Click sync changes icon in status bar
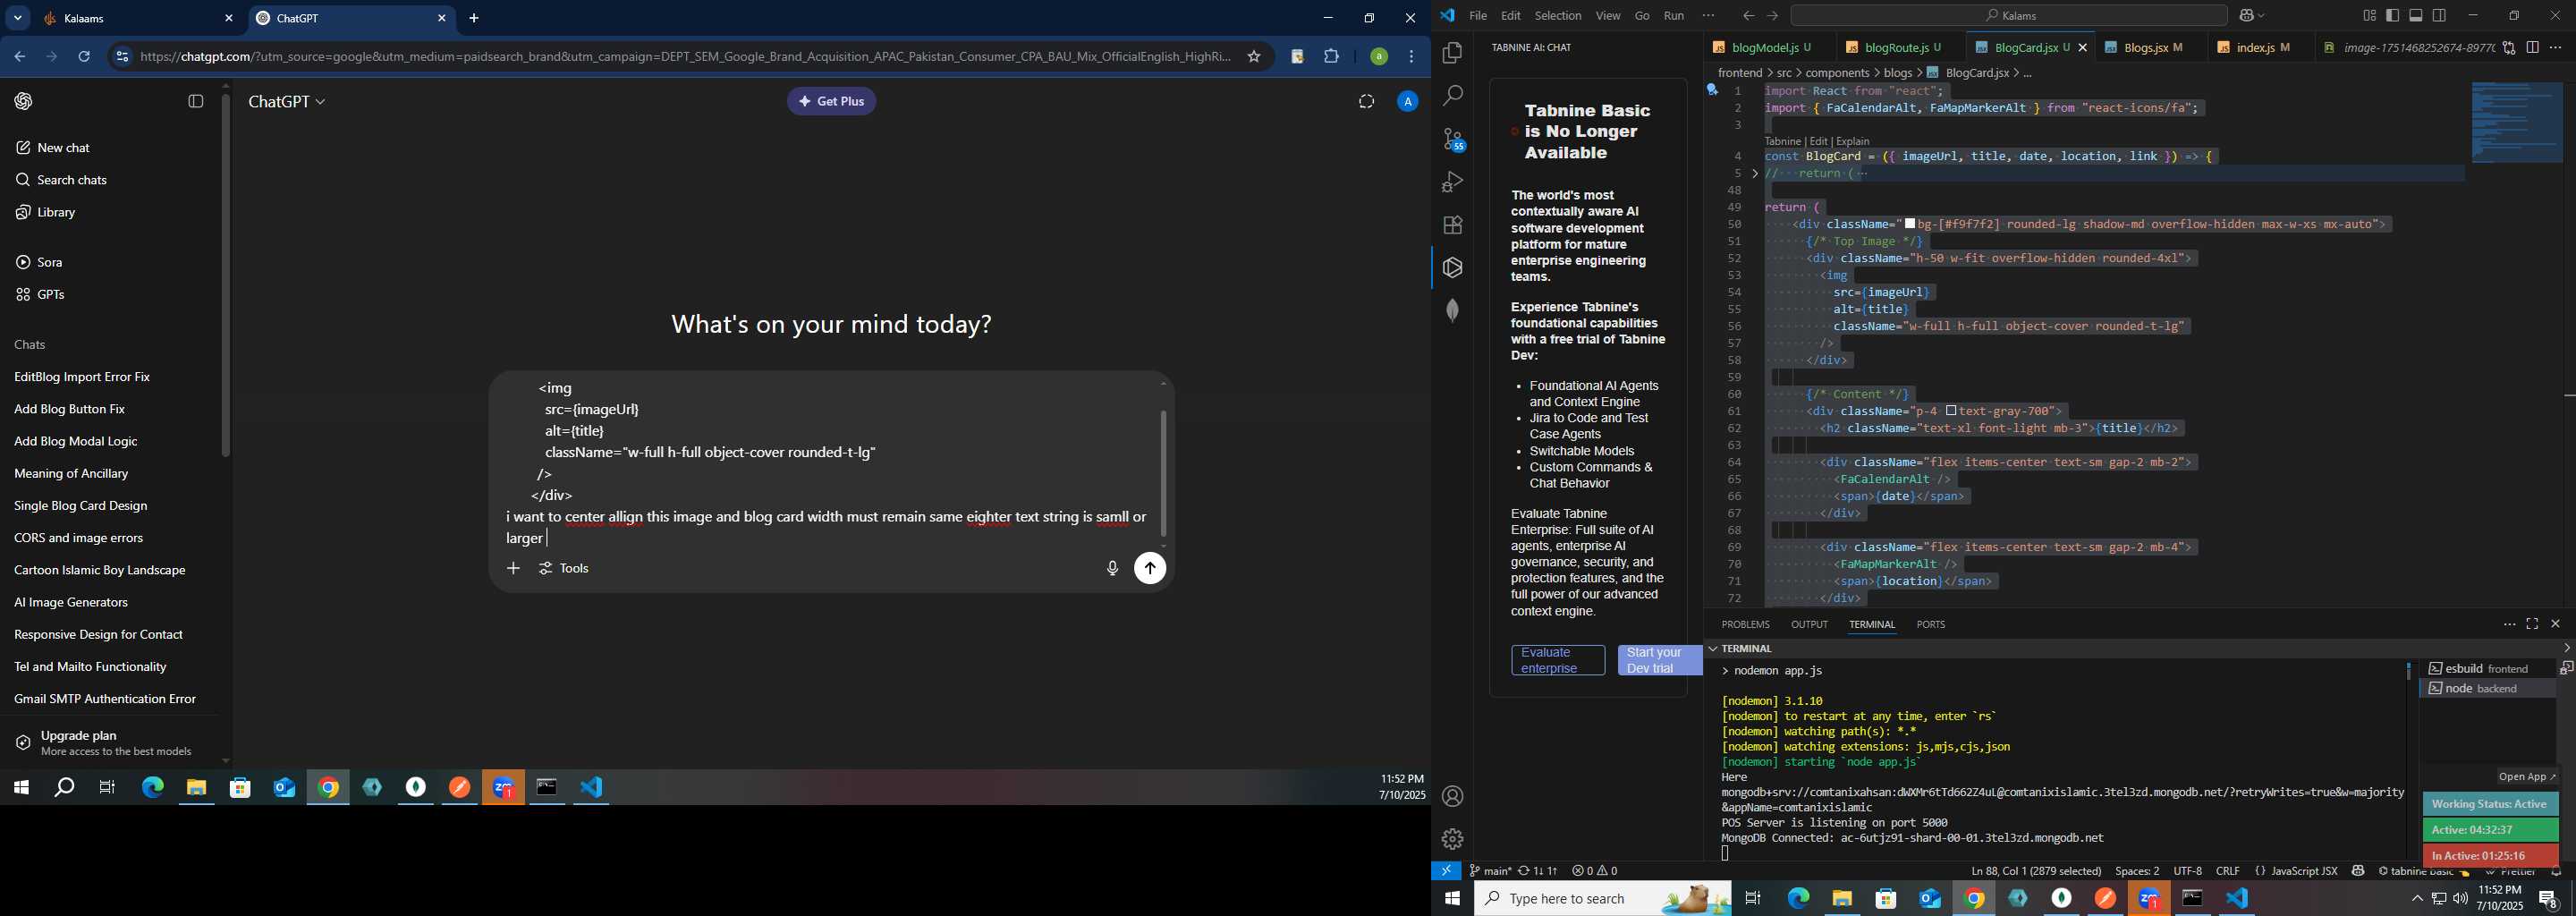 pyautogui.click(x=1537, y=871)
